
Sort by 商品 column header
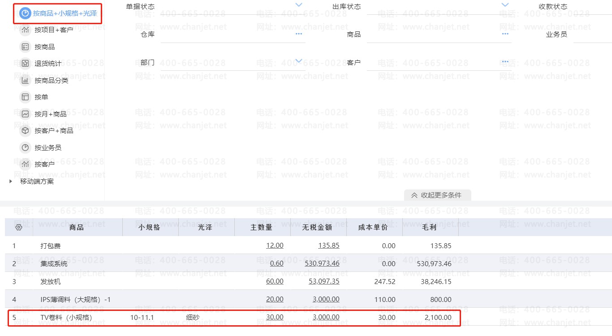[x=78, y=227]
